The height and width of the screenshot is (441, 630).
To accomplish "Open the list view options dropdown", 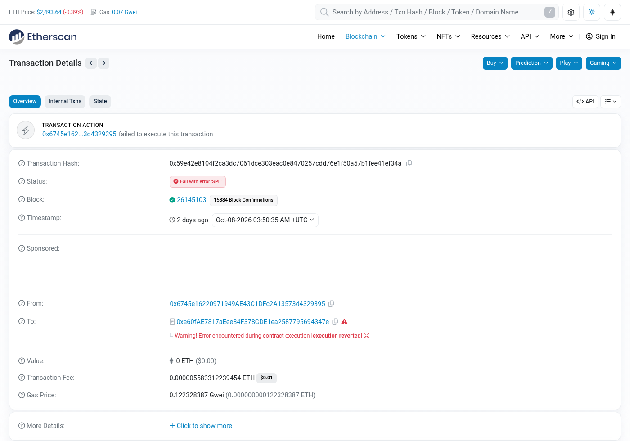I will click(x=611, y=102).
